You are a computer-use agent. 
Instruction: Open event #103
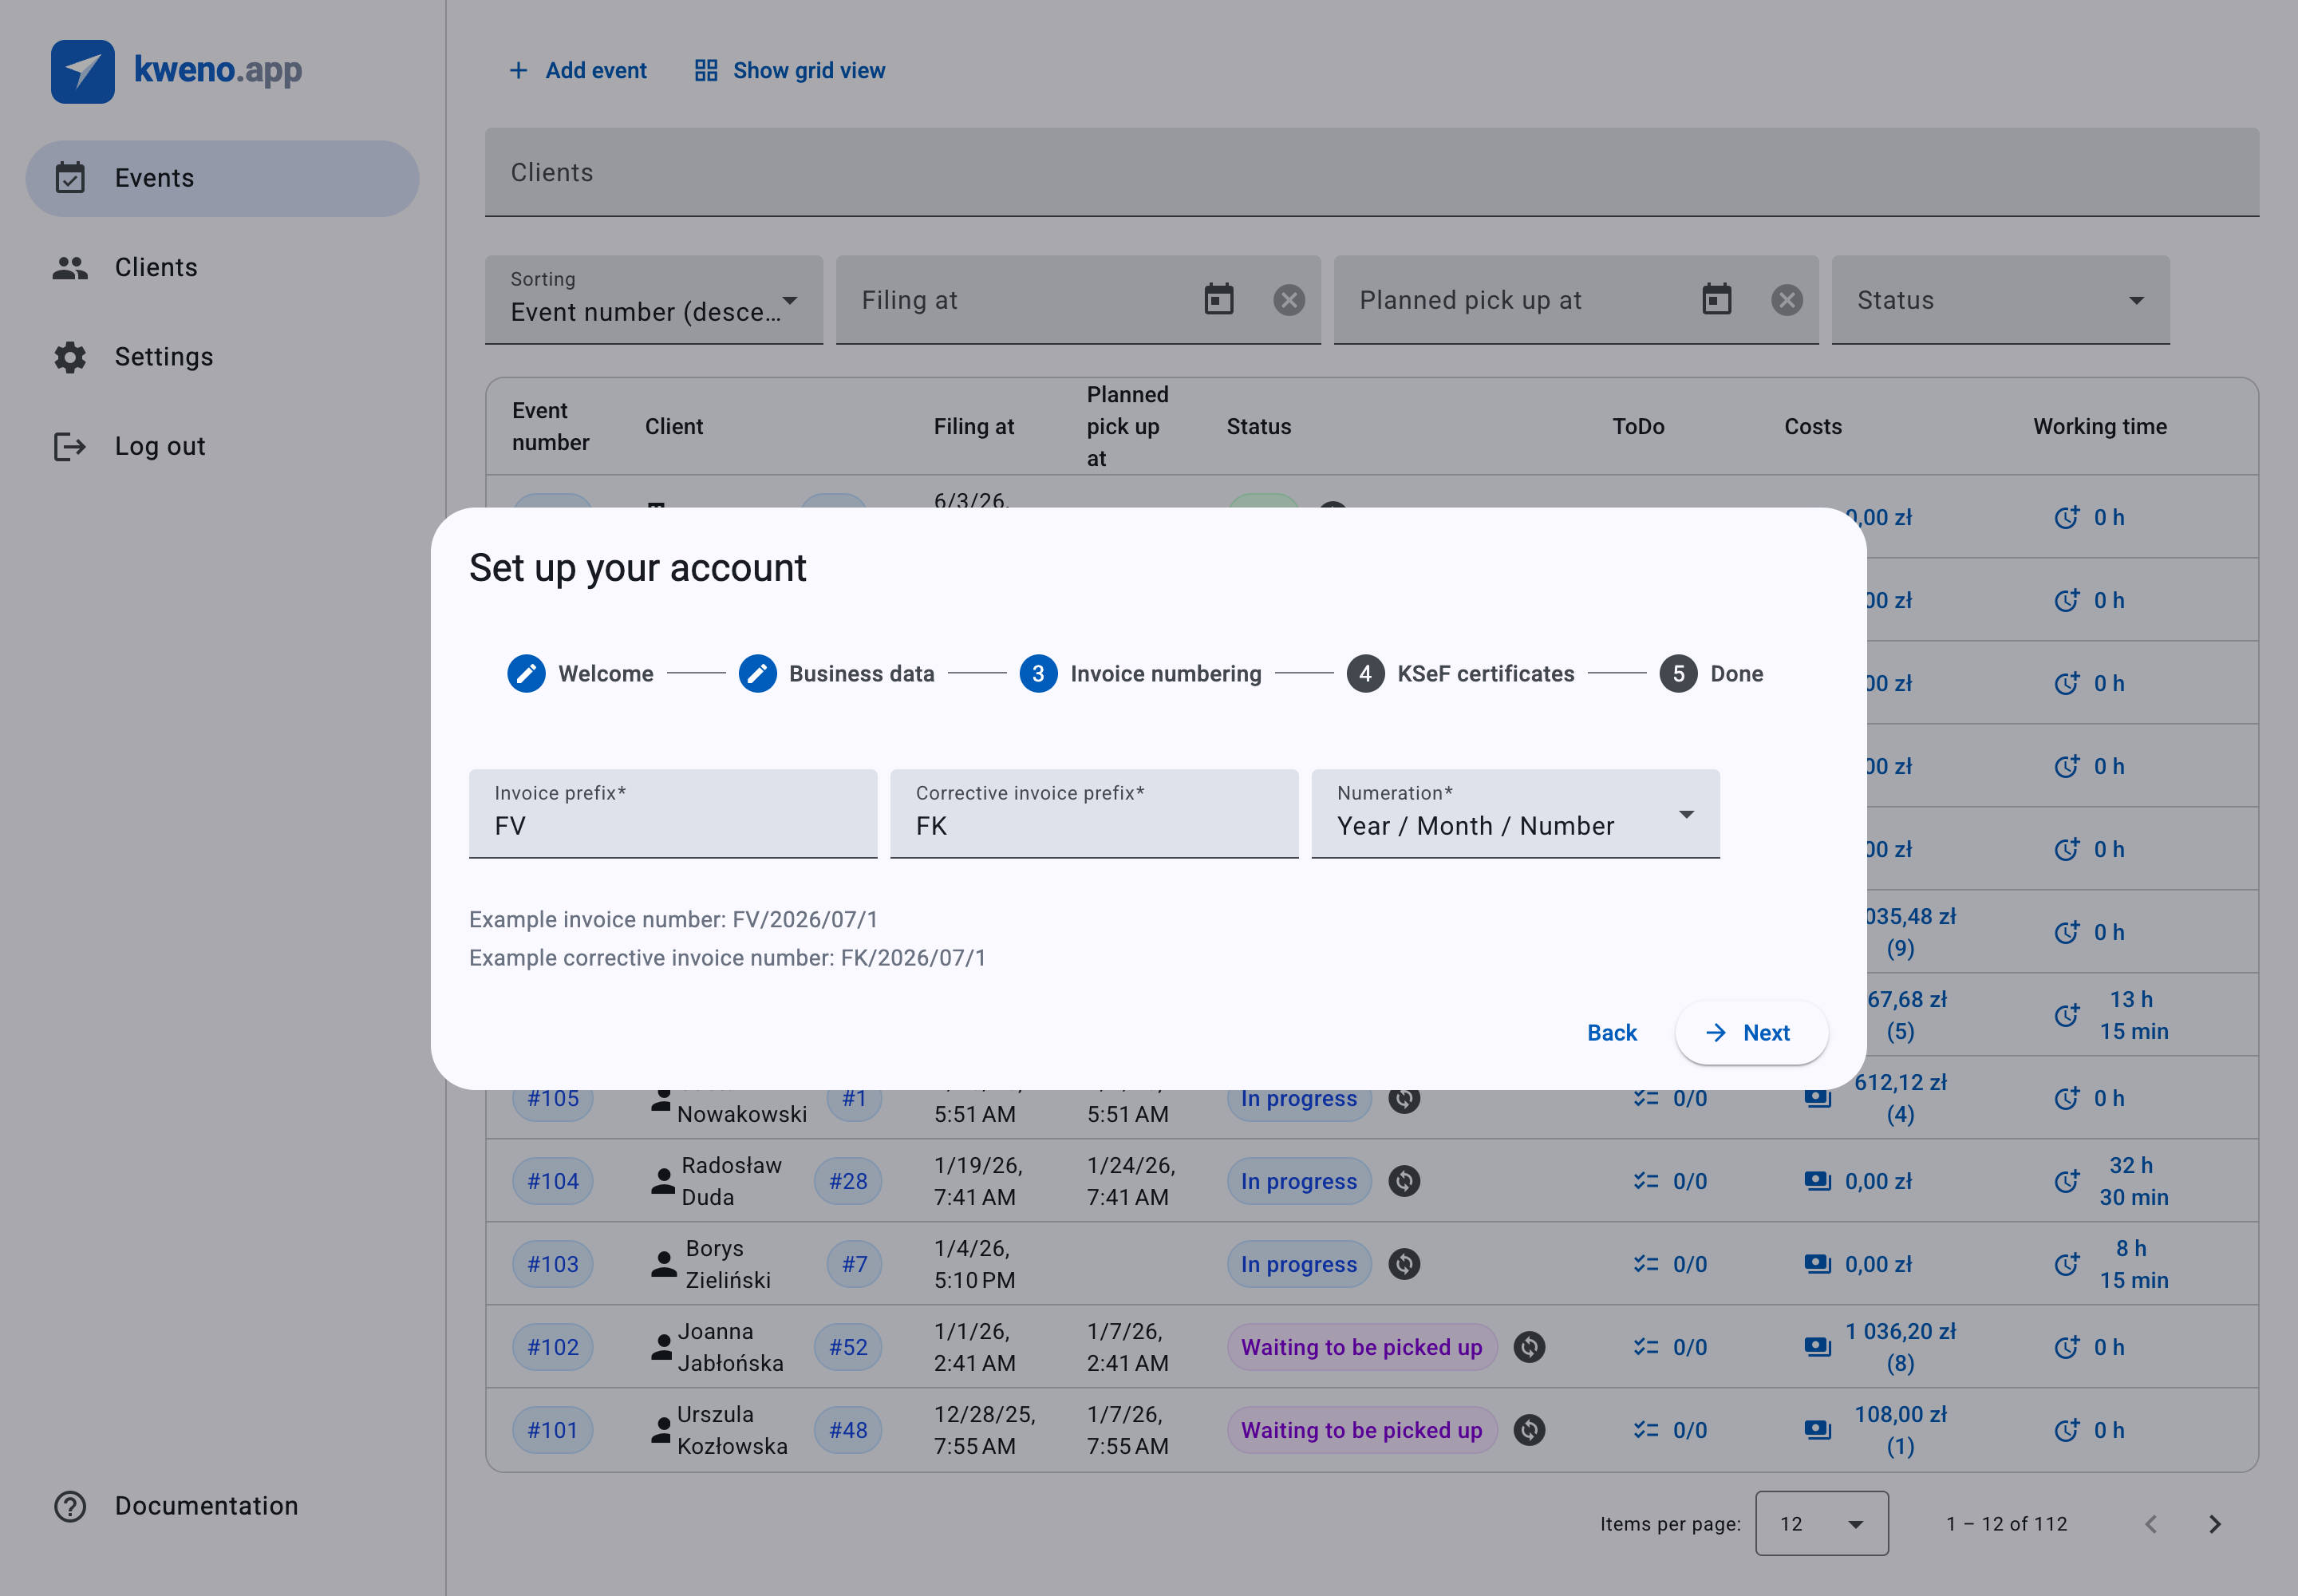tap(553, 1264)
